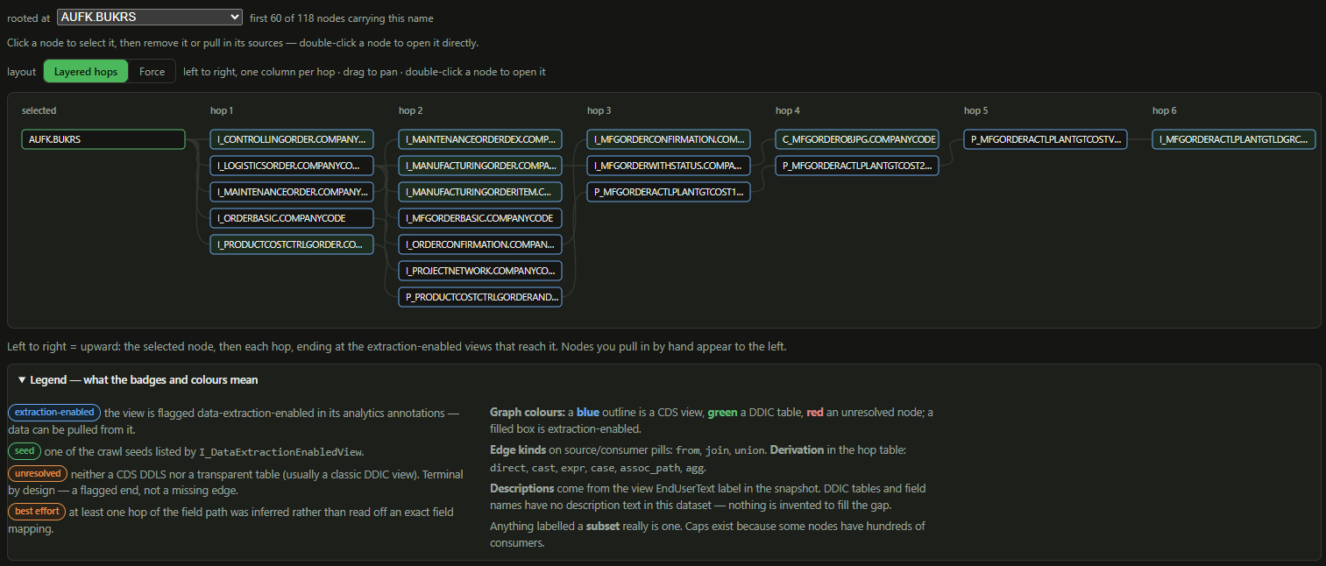Click the 'hop 2' column heading
The height and width of the screenshot is (566, 1326).
pos(411,110)
